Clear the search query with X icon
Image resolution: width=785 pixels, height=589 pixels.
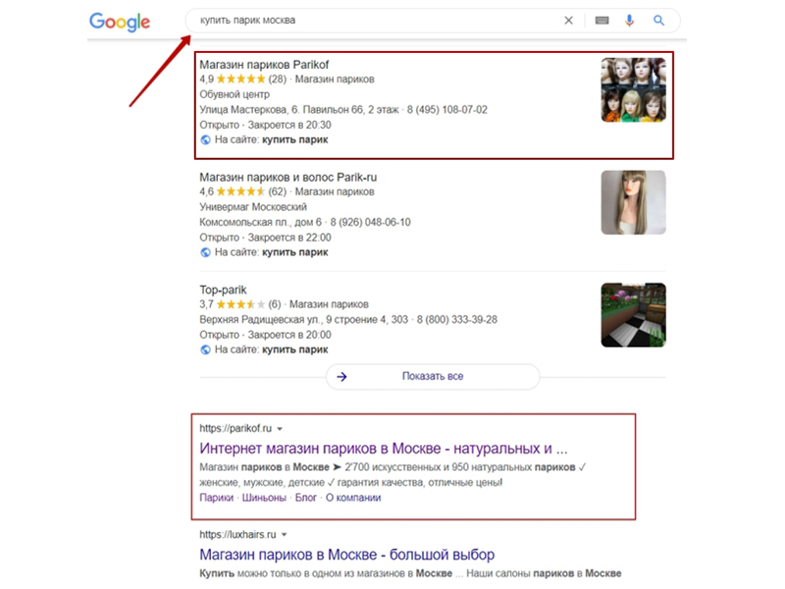(569, 21)
